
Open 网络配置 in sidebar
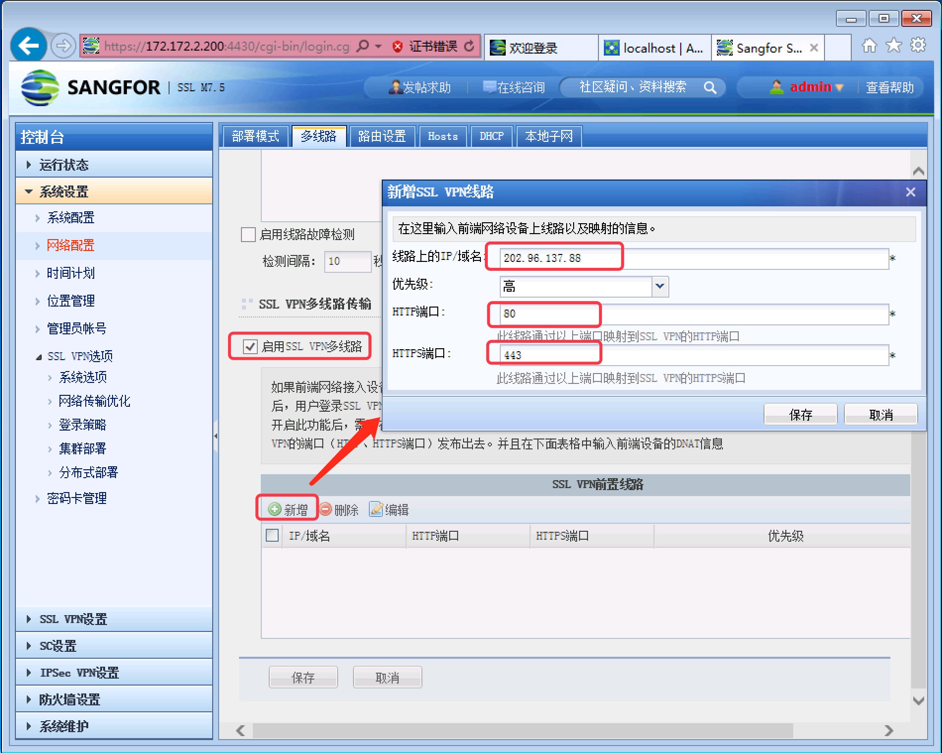coord(70,246)
